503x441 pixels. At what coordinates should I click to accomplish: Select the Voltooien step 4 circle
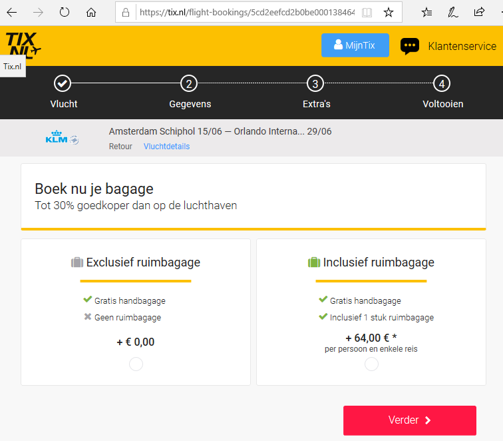[x=442, y=83]
